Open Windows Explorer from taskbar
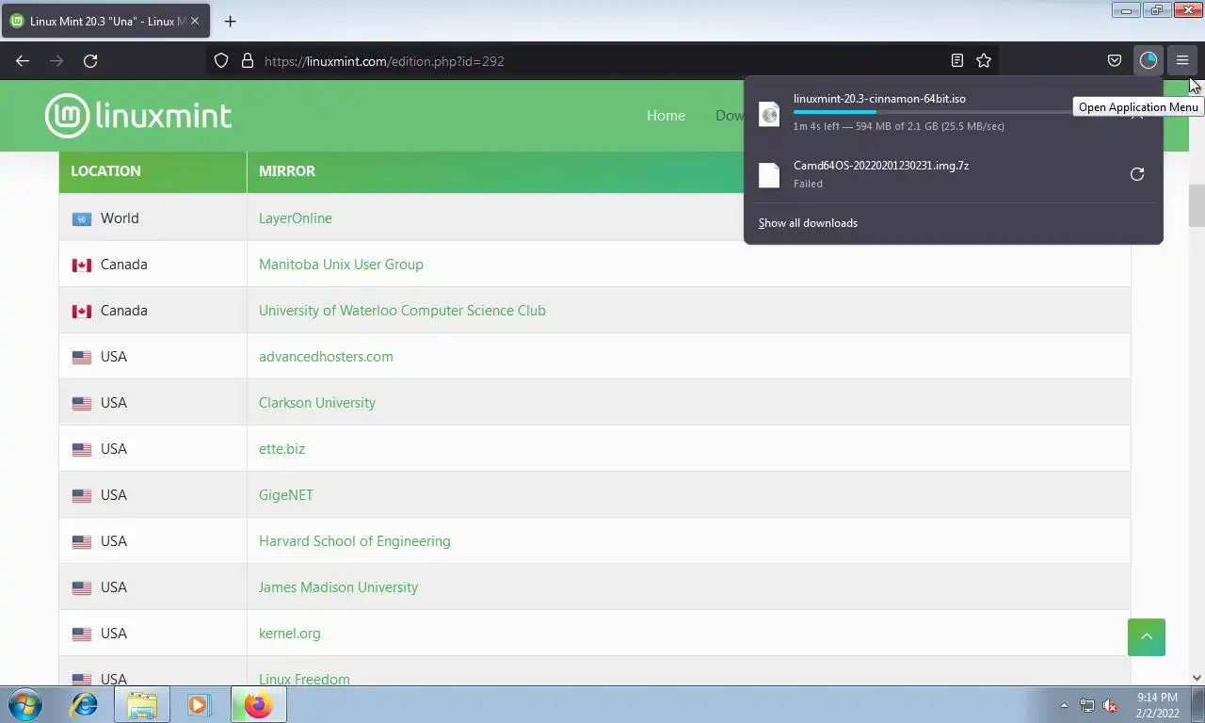Viewport: 1205px width, 723px height. pyautogui.click(x=142, y=704)
